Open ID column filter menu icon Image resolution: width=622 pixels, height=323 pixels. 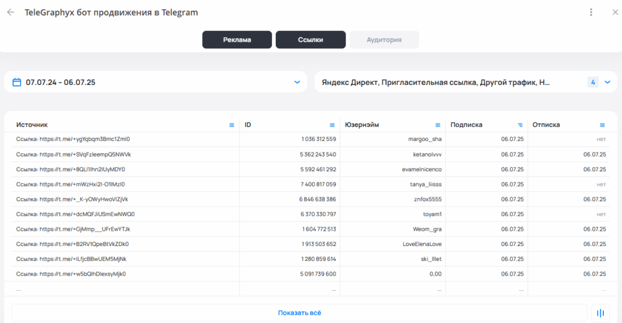pyautogui.click(x=332, y=125)
